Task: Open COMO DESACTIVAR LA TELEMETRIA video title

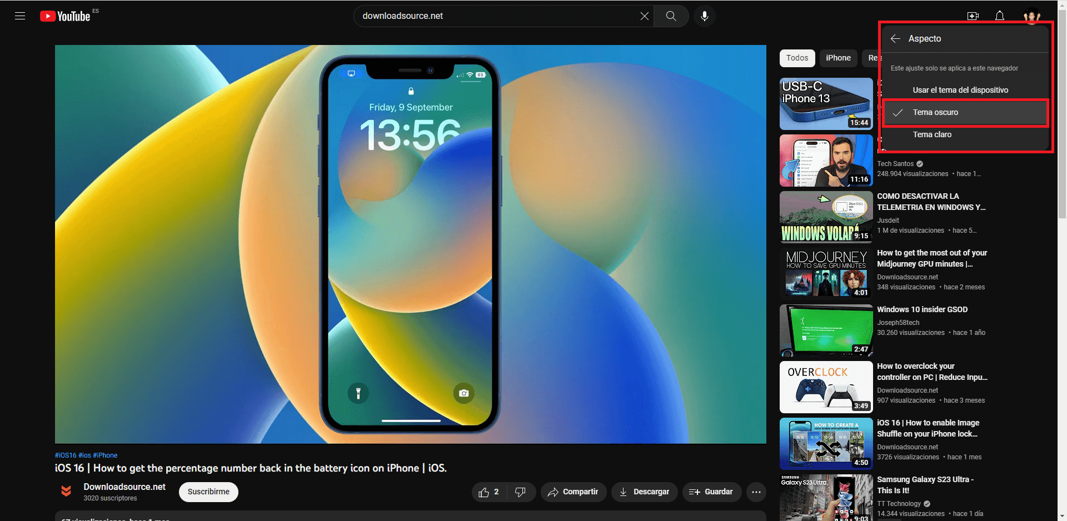Action: 931,202
